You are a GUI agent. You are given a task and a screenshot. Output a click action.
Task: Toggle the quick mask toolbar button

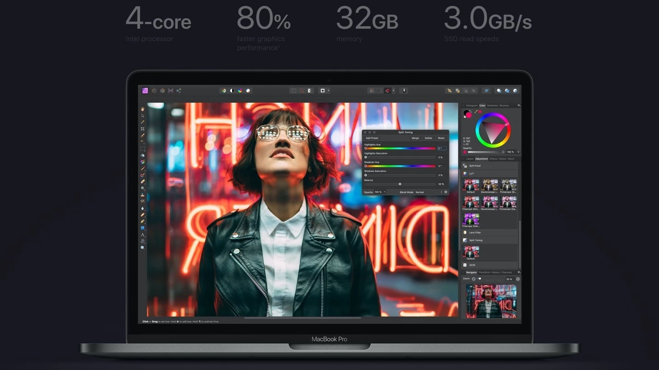point(322,91)
